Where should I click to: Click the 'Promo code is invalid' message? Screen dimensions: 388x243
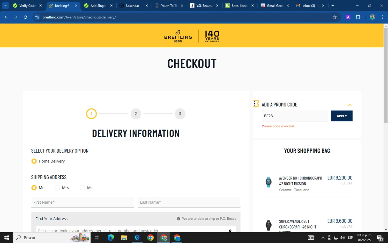278,126
